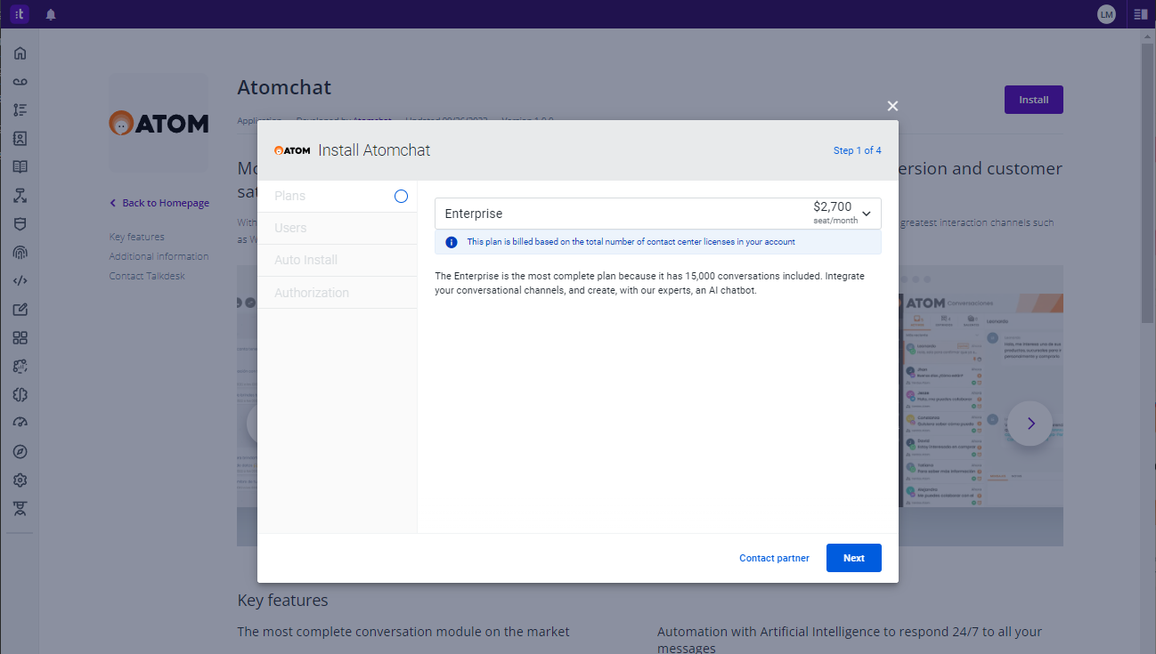The image size is (1156, 654).
Task: Select the Plans step radio circle
Action: [401, 196]
